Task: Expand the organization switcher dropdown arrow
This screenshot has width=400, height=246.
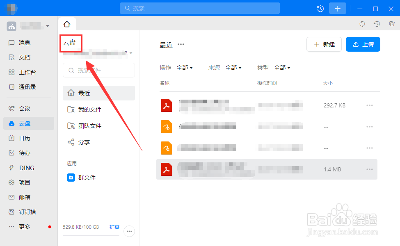Action: click(x=48, y=26)
